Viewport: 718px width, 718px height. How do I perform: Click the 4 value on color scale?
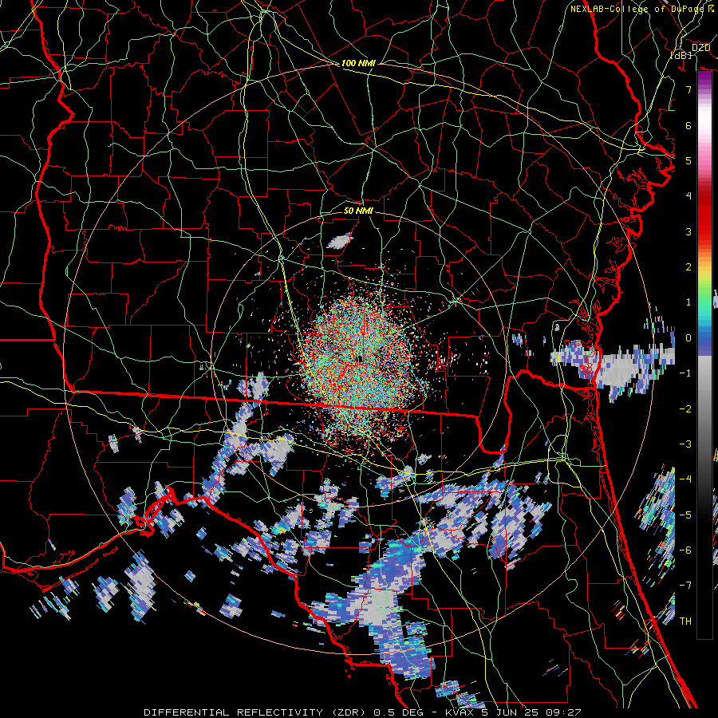coord(688,196)
